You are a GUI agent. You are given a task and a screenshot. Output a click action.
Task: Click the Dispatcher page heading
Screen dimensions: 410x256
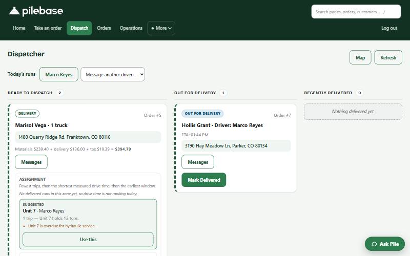click(x=26, y=54)
